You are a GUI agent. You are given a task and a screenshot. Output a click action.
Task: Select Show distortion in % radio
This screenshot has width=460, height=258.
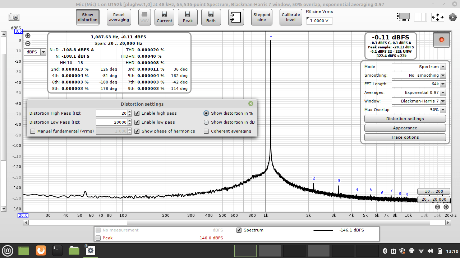[206, 113]
